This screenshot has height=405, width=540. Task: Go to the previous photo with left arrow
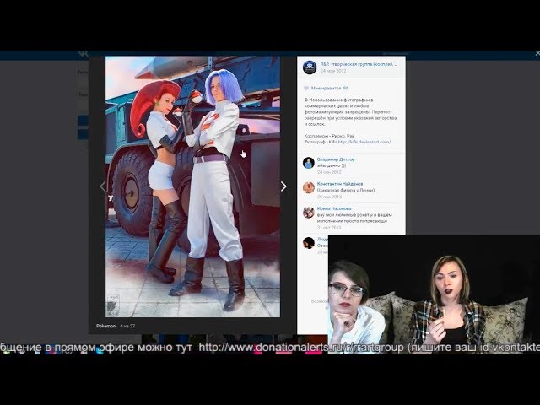[x=102, y=186]
